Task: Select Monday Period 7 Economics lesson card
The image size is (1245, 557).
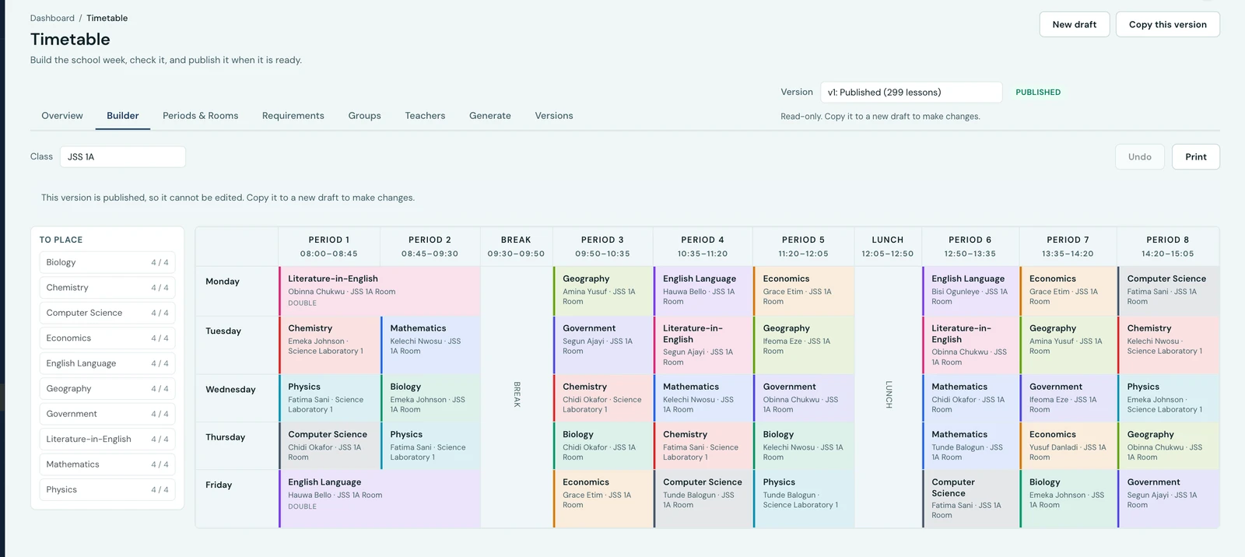Action: tap(1068, 291)
